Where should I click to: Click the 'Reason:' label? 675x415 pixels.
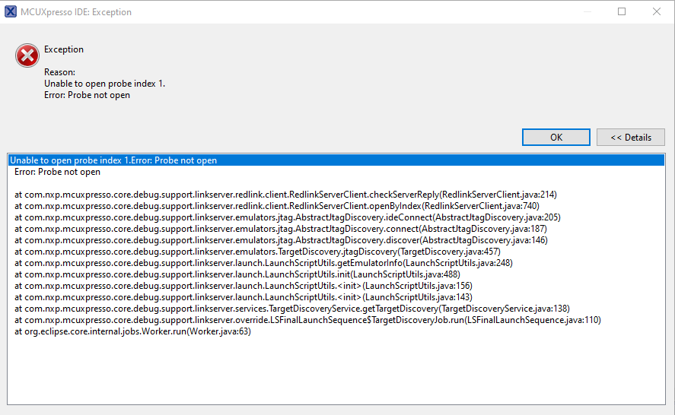[59, 71]
